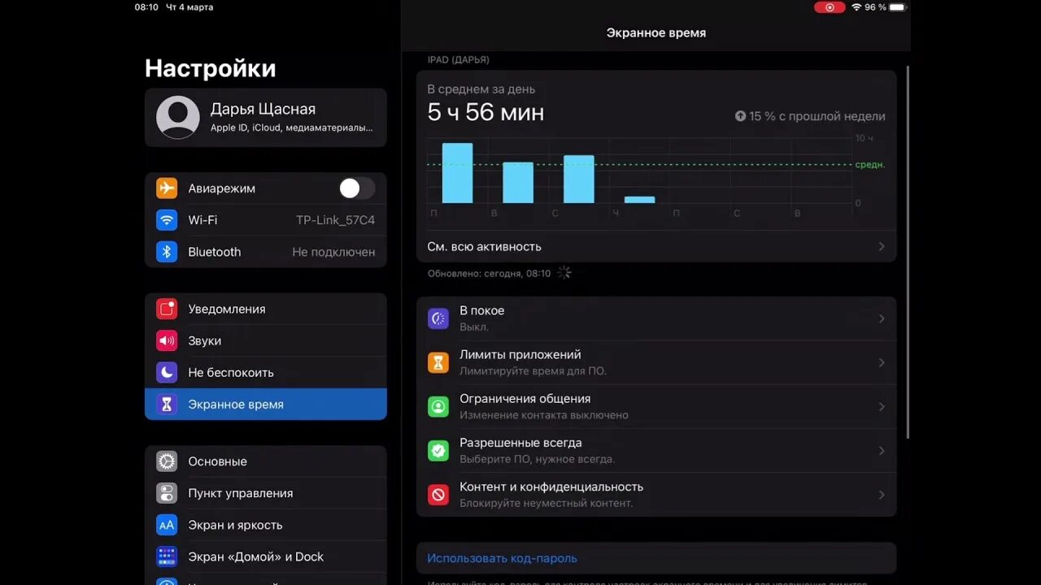Tap the Звуки speaker icon
Screen dimensions: 1041x585
[167, 340]
